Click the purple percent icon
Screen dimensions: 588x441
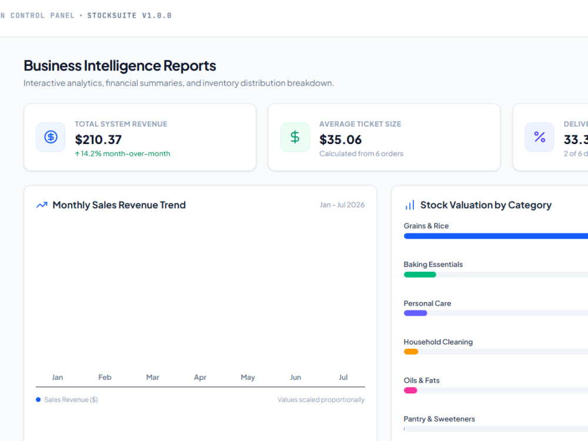coord(539,137)
